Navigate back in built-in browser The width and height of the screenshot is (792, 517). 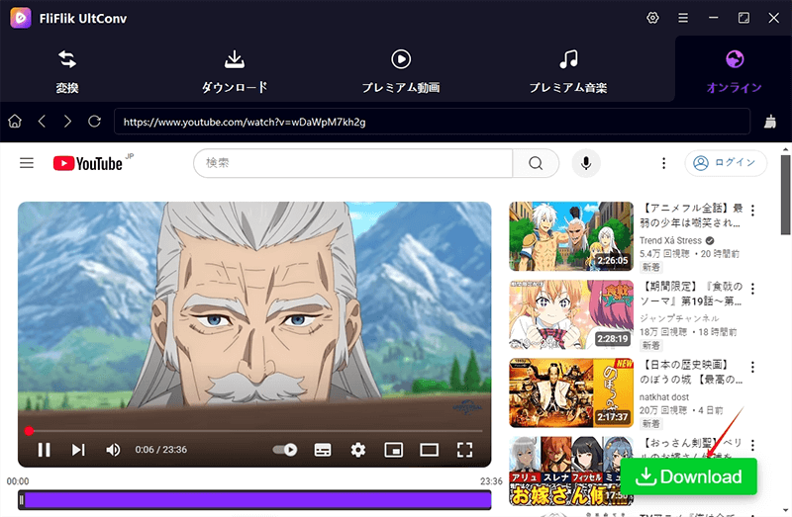42,122
